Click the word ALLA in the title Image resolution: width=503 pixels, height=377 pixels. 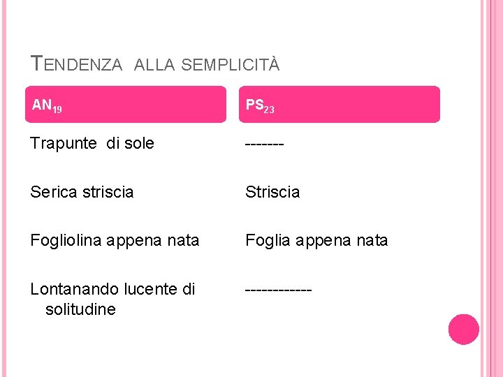click(x=154, y=65)
